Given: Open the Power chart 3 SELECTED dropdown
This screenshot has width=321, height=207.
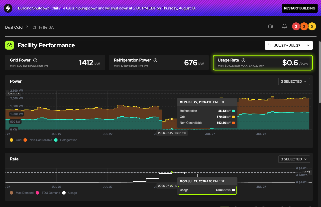Looking at the screenshot, I should [x=294, y=81].
